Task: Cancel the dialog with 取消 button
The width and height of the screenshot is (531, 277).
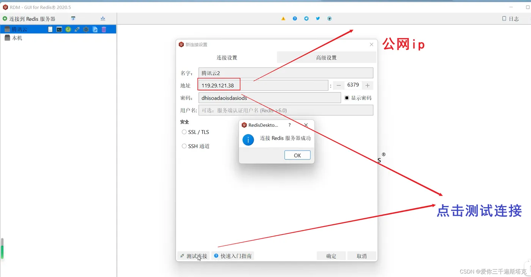Action: [362, 256]
